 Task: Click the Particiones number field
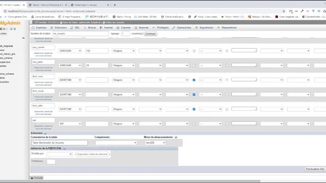(x=51, y=162)
